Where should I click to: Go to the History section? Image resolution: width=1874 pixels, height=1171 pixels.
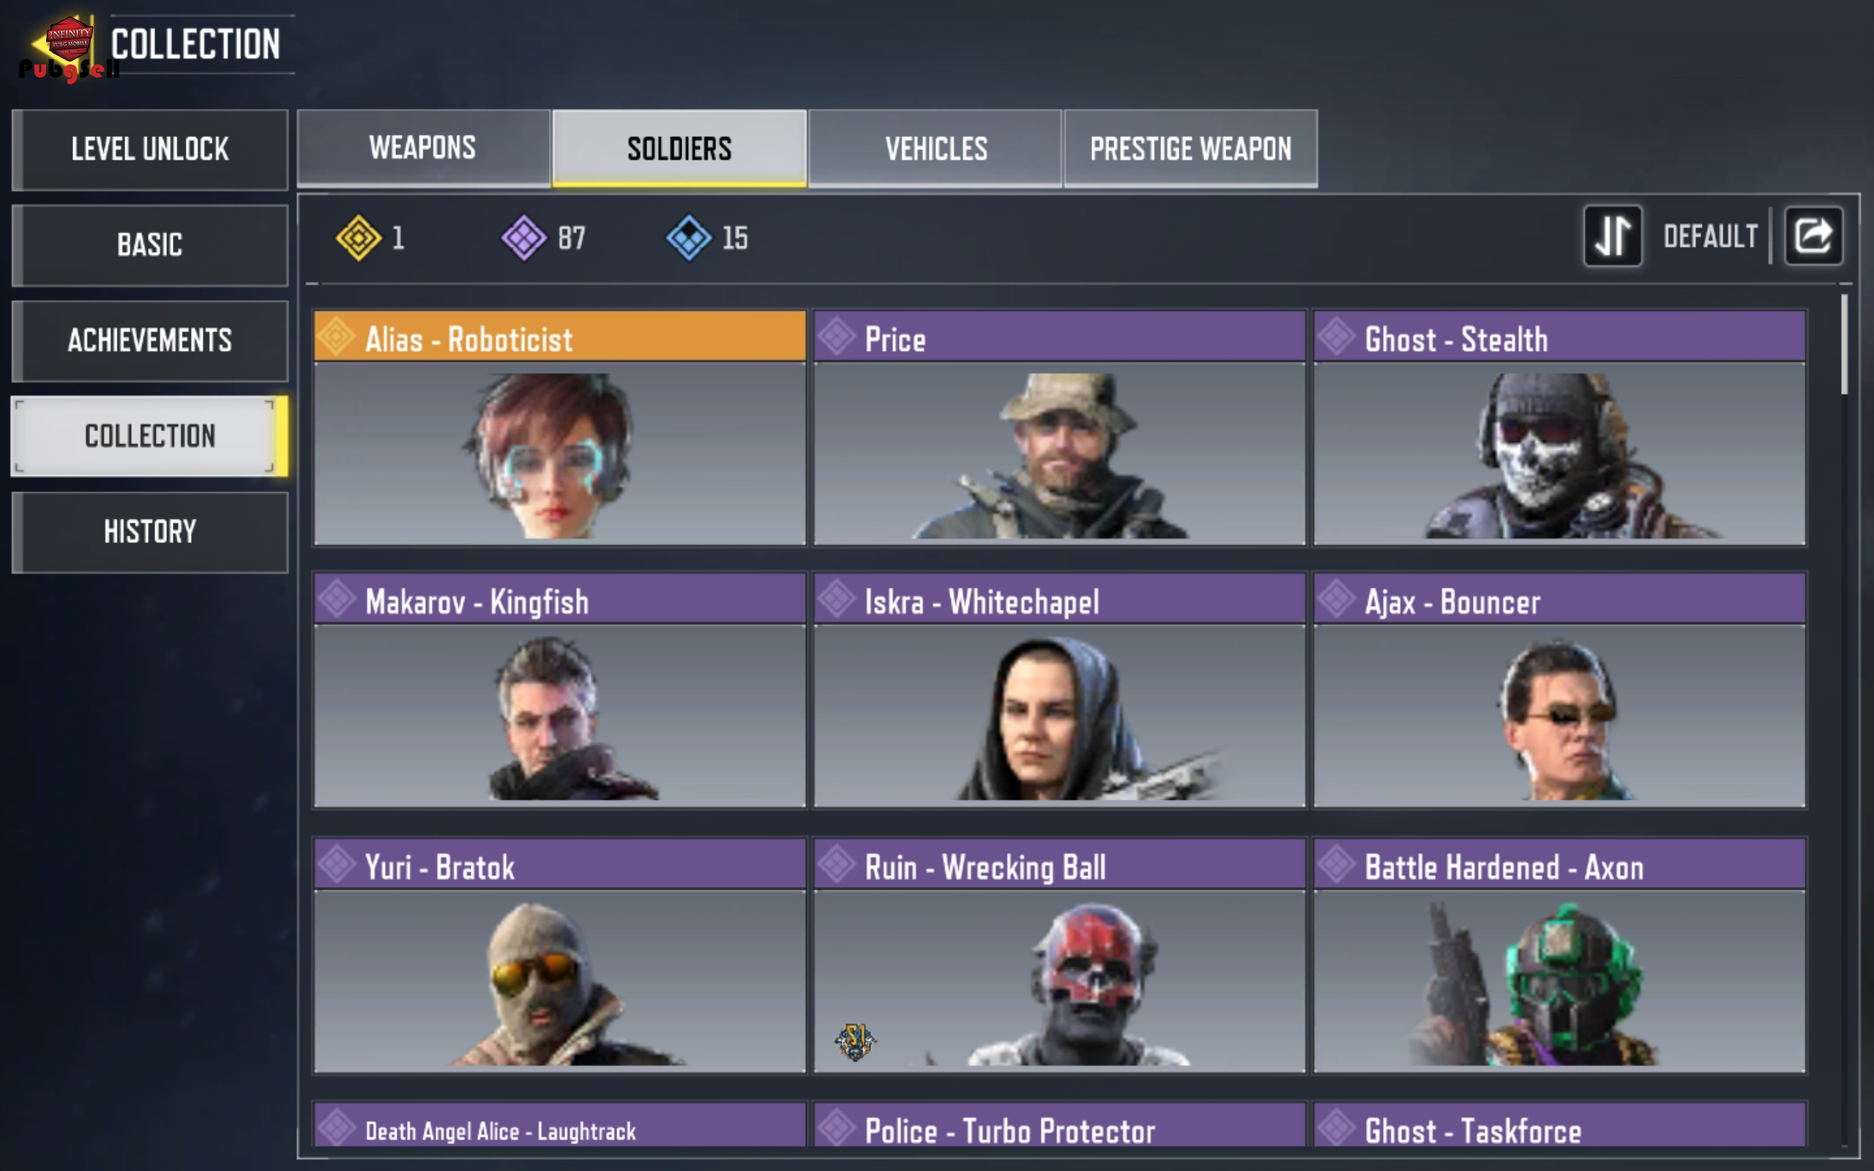(150, 532)
